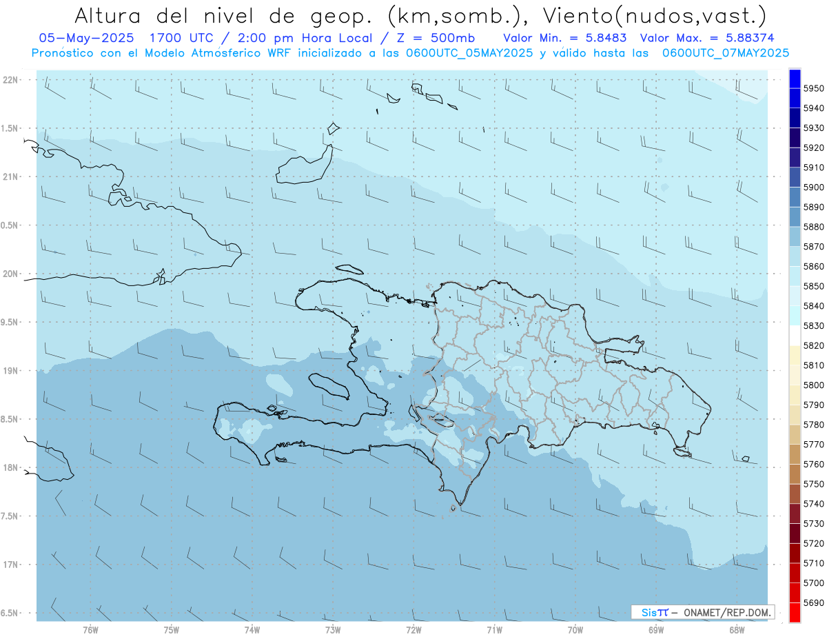Viewport: 827px width, 639px height.
Task: Click the '76W' longitude label
Action: (90, 629)
